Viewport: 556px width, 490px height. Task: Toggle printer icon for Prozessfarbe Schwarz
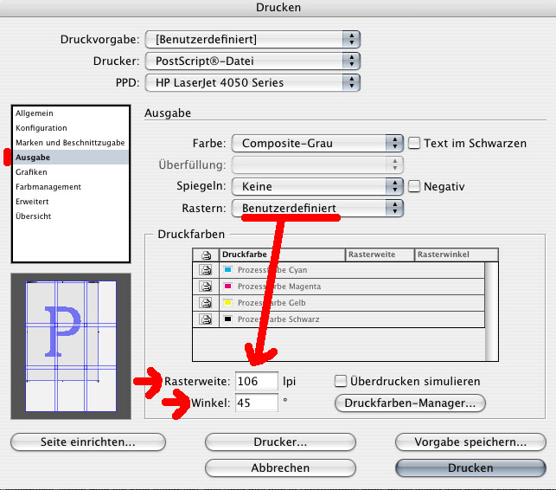(206, 319)
